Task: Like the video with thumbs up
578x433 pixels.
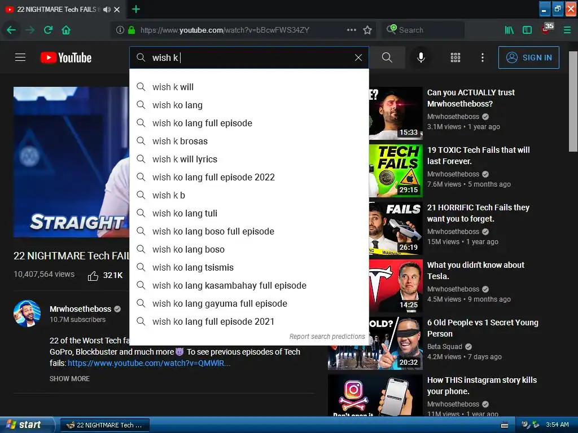Action: tap(93, 275)
